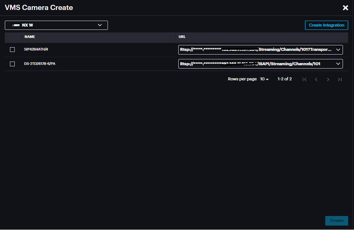Click the VMS Camera Create title

(x=39, y=8)
